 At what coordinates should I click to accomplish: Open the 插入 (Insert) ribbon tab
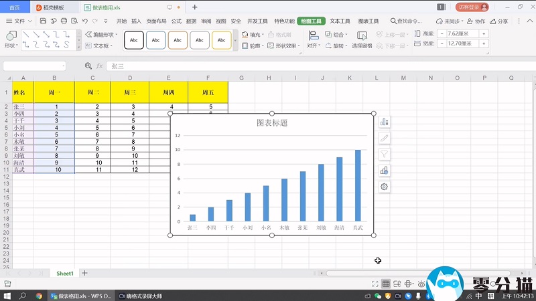tap(137, 21)
